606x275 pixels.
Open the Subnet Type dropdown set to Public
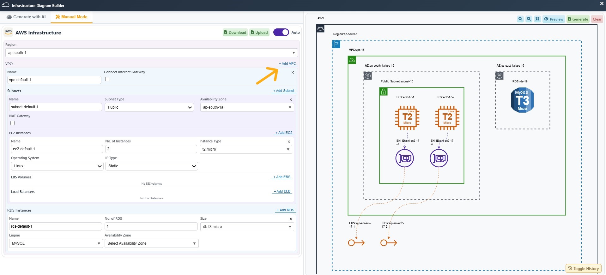[x=149, y=107]
